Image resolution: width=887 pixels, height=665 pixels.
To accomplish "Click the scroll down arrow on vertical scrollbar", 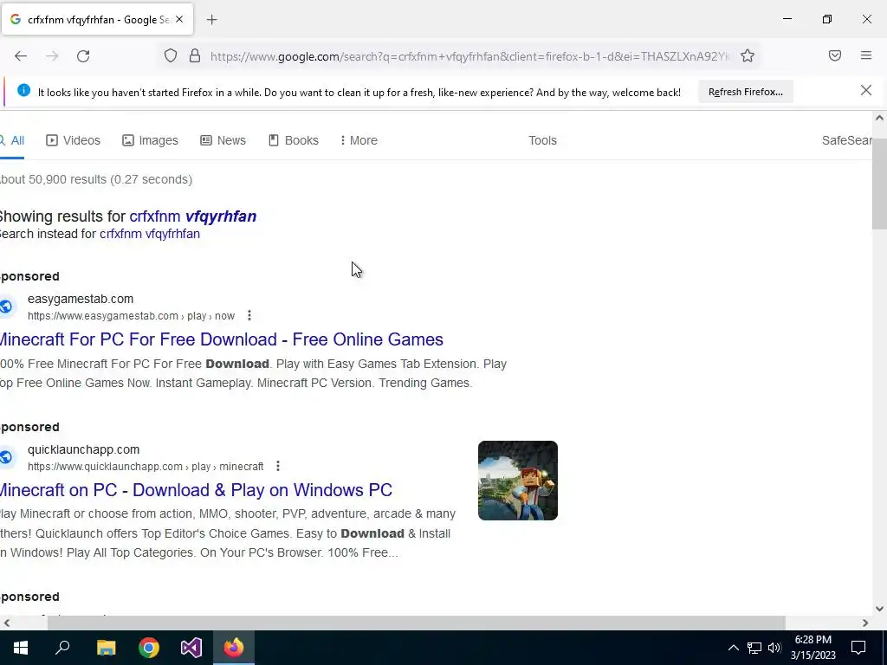I will 879,609.
